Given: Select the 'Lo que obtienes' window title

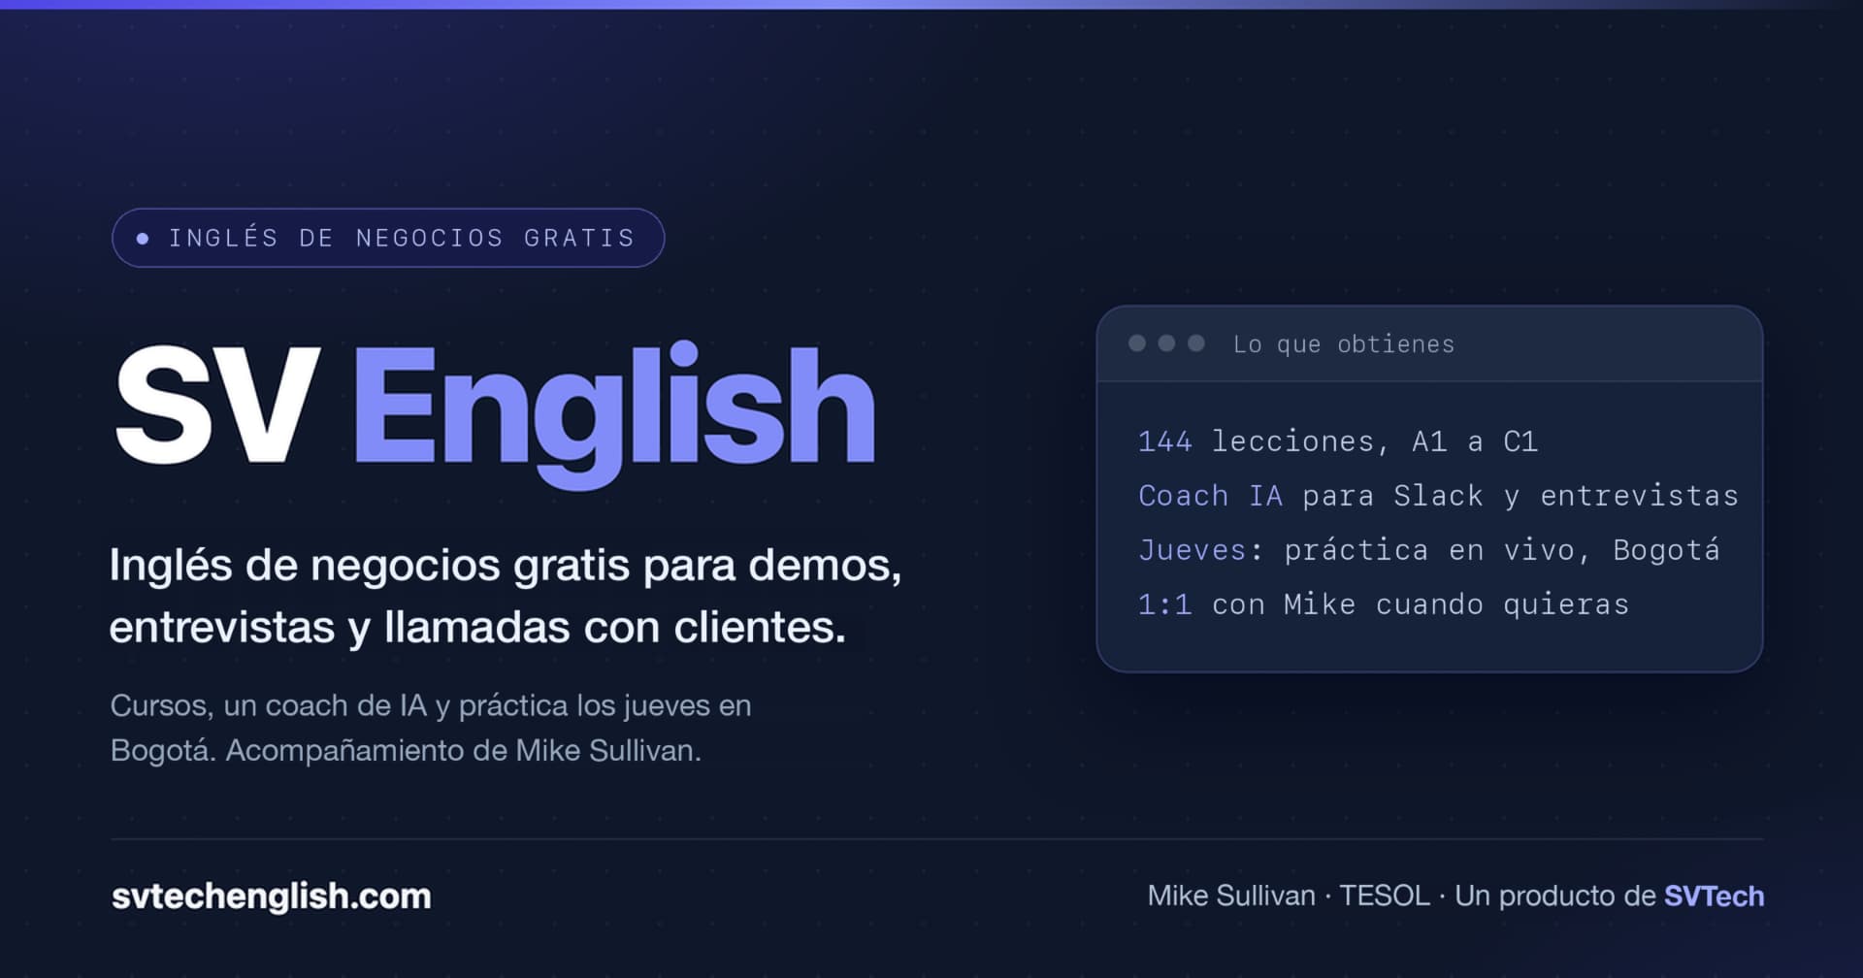Looking at the screenshot, I should tap(1344, 344).
